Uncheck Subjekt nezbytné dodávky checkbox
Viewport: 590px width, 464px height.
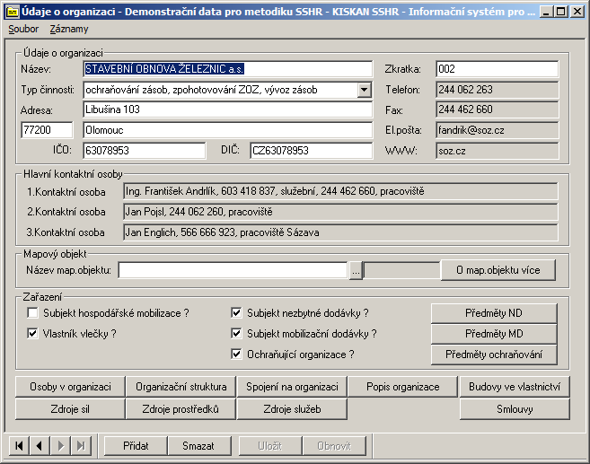coord(236,313)
